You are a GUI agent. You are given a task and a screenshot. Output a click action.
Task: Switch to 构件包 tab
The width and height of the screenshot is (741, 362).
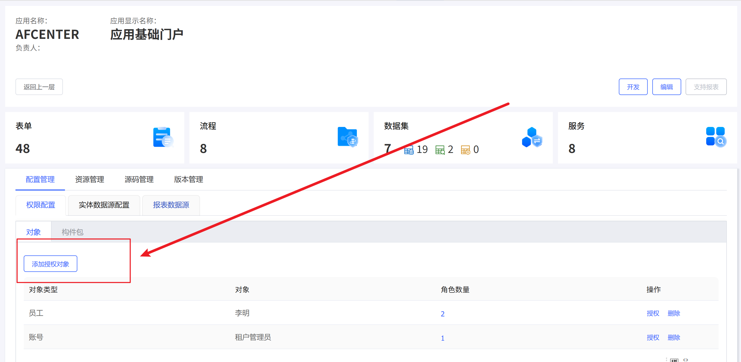click(x=72, y=232)
